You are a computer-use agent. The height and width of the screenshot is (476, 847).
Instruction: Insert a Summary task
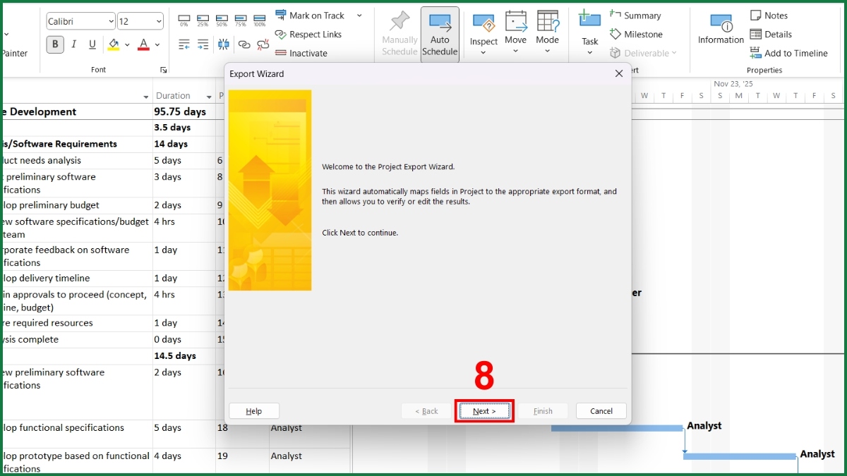[636, 15]
